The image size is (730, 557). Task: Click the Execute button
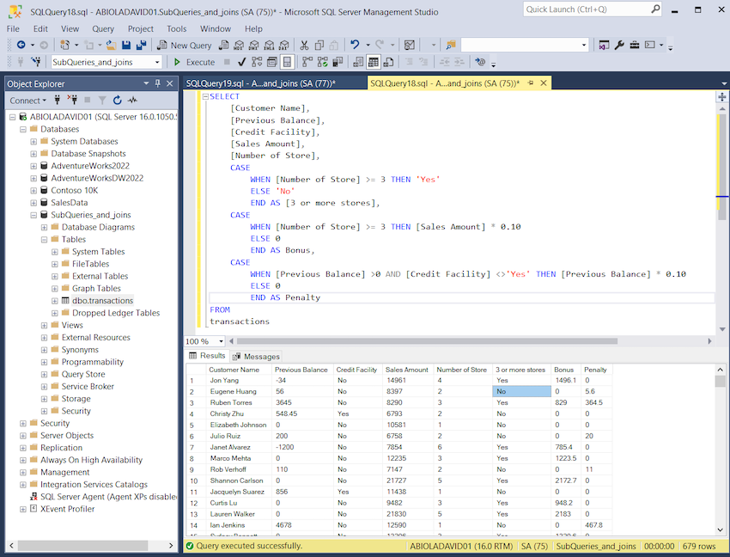pyautogui.click(x=196, y=61)
